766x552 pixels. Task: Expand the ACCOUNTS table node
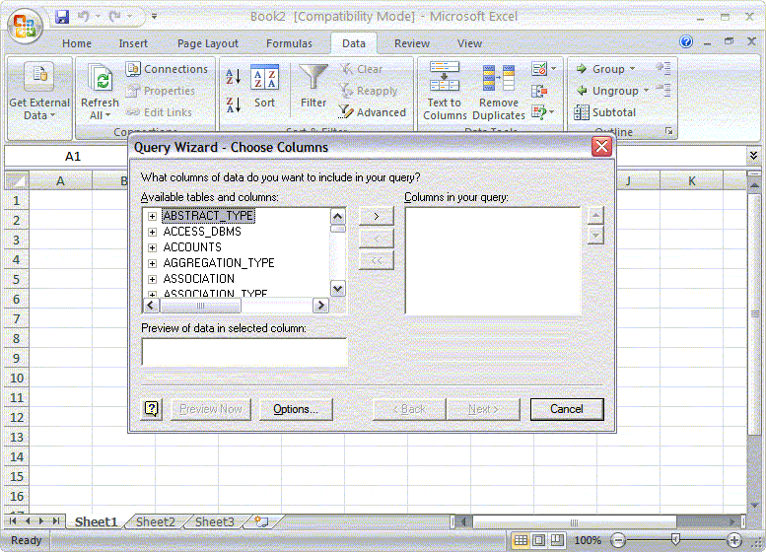(x=153, y=247)
